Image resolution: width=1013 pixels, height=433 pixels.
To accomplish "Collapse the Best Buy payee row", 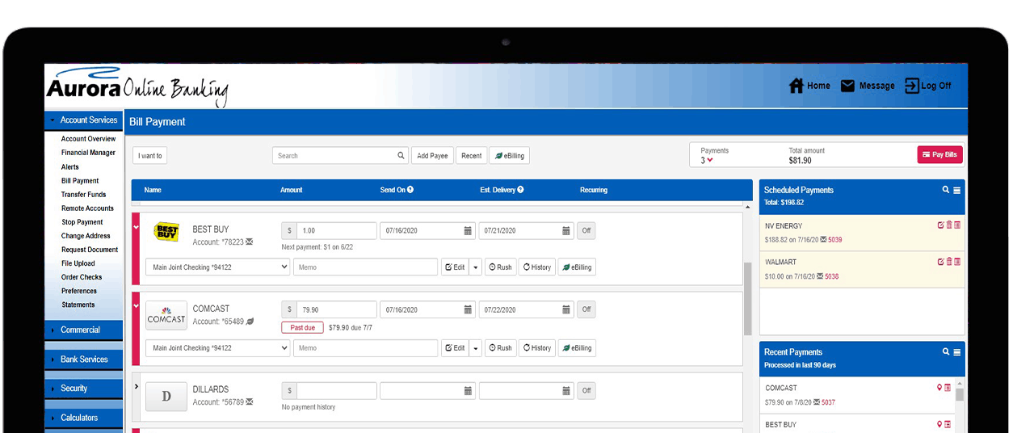I will click(136, 228).
